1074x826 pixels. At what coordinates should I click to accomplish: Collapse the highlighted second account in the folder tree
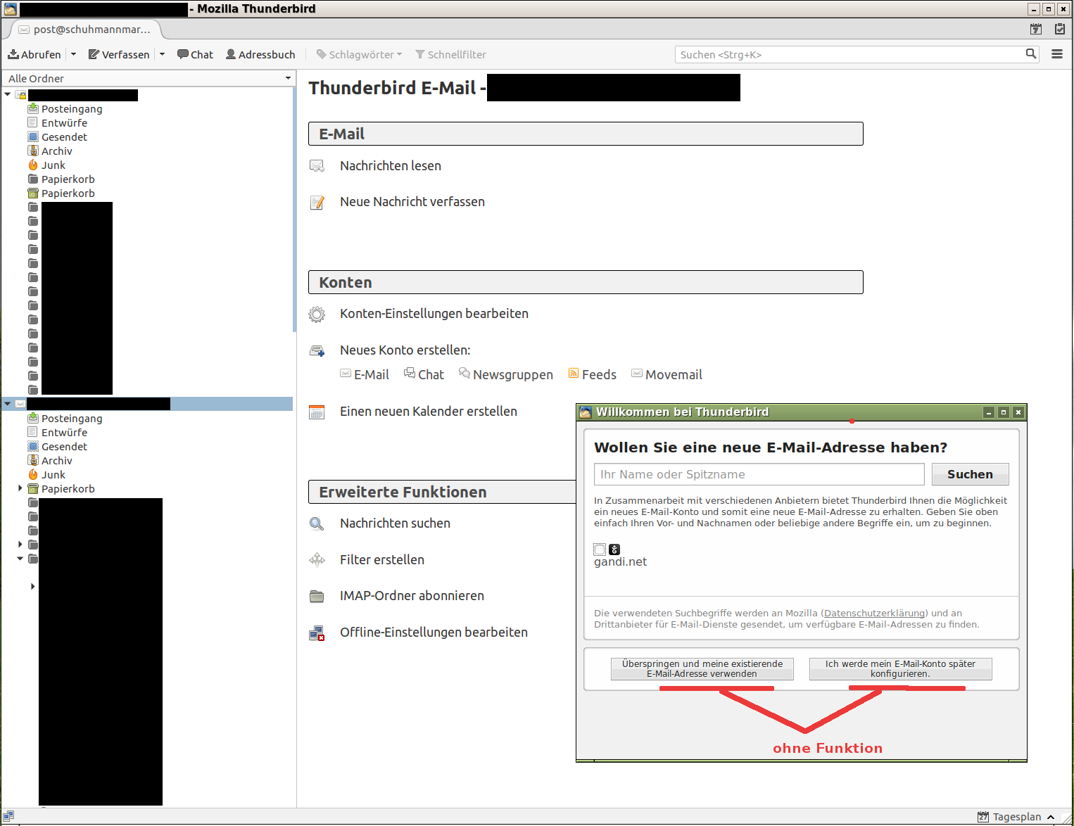(x=8, y=404)
